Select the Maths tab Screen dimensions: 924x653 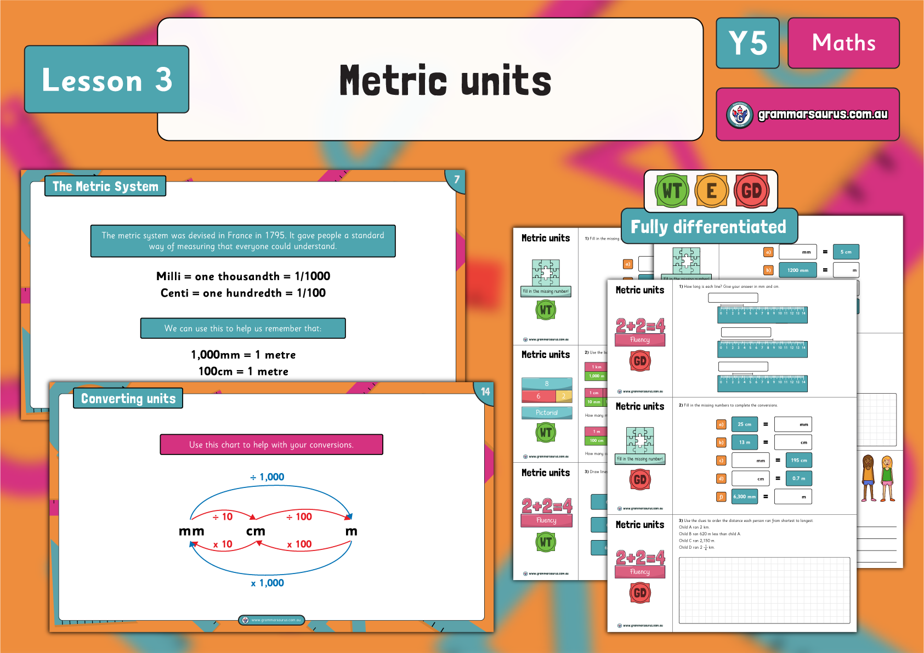[843, 43]
